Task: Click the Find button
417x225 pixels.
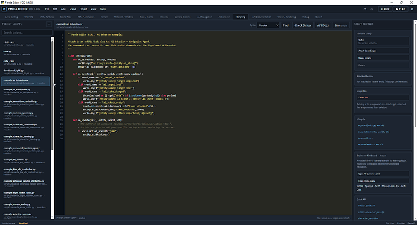Action: [286, 25]
